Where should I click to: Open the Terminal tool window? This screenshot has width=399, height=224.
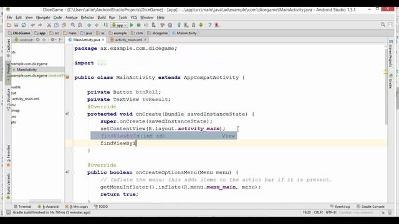tap(22, 207)
